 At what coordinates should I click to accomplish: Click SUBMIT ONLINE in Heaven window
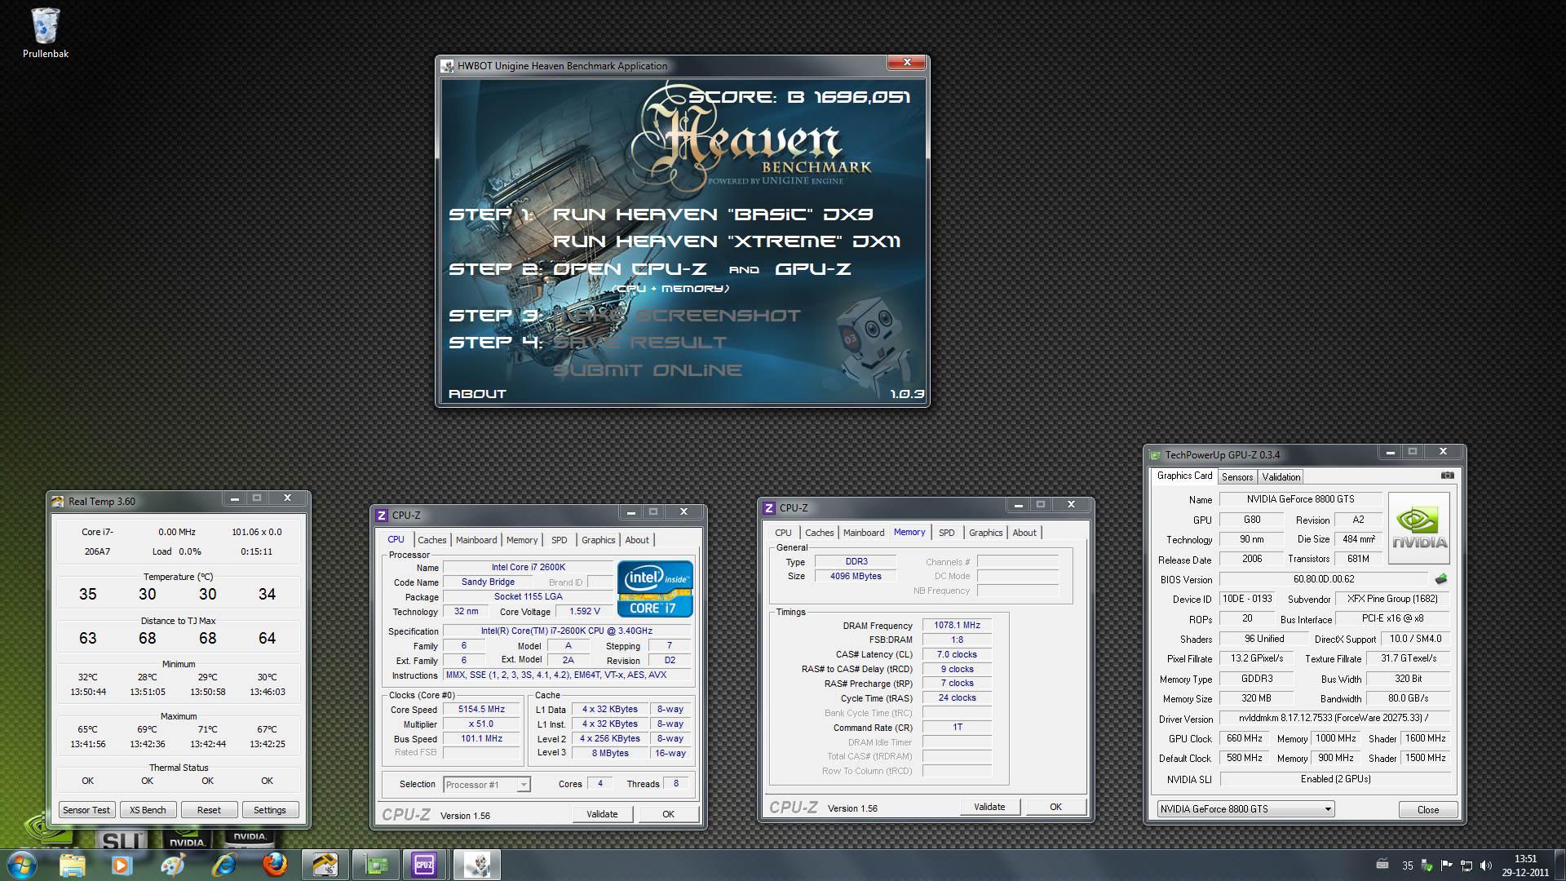(648, 370)
